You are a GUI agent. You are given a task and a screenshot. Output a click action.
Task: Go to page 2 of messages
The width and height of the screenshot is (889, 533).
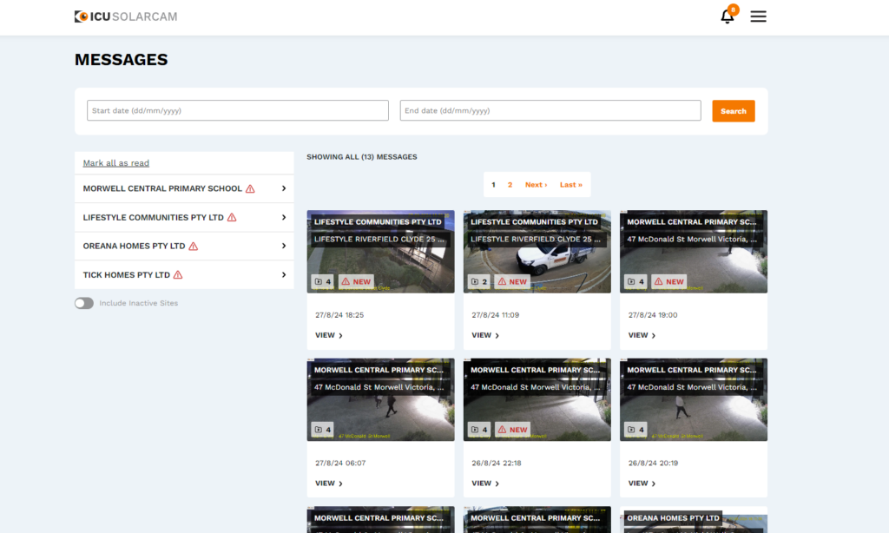pos(510,185)
